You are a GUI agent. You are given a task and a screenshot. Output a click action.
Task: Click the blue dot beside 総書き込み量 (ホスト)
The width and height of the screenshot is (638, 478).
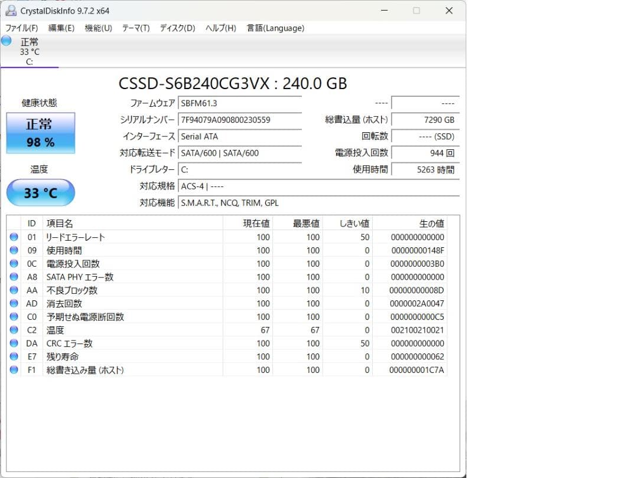pos(14,369)
